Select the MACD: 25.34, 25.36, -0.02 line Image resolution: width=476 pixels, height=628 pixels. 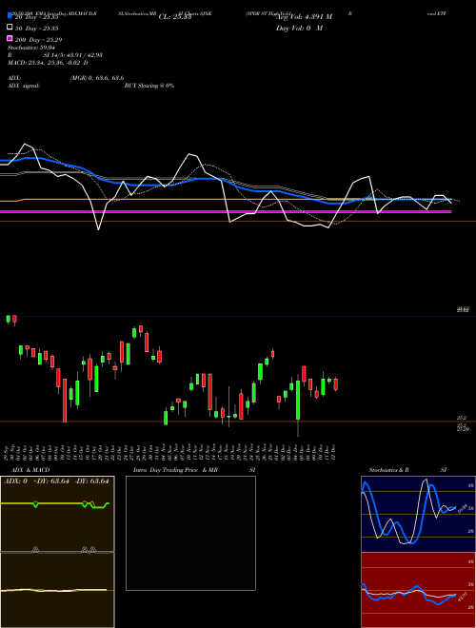[x=48, y=63]
